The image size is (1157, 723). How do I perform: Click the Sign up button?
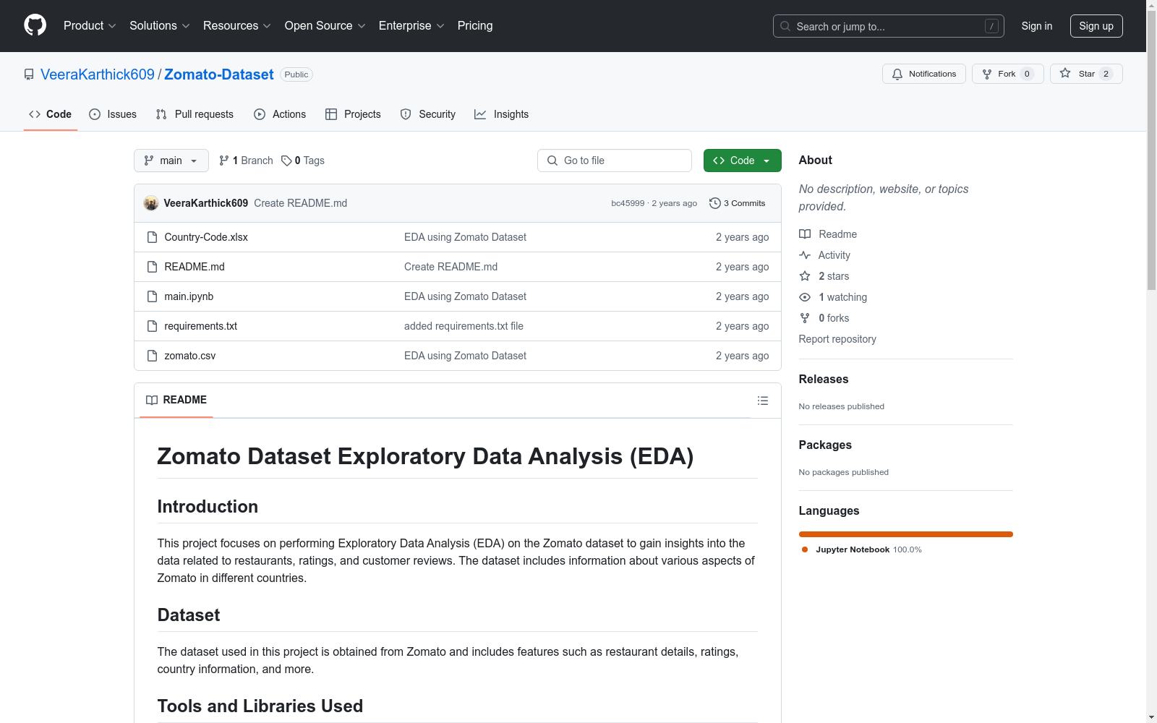(x=1096, y=26)
